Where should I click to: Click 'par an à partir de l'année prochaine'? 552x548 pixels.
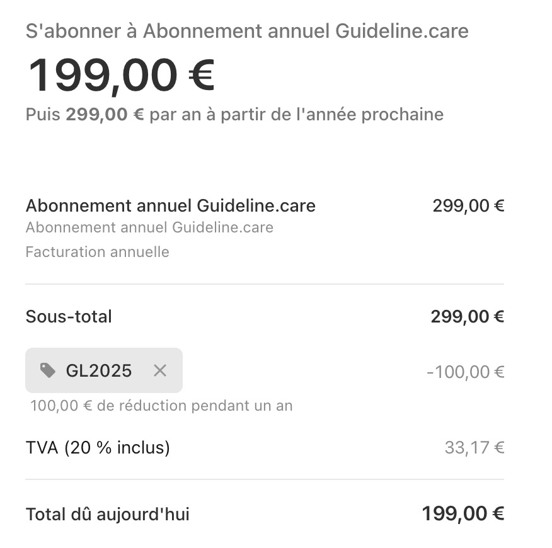(296, 115)
